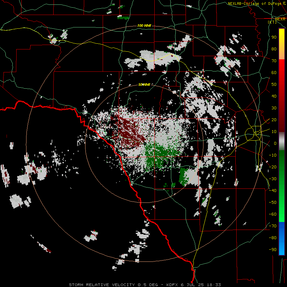
Task: Click the -50 value on the velocity scale
Action: pyautogui.click(x=273, y=202)
